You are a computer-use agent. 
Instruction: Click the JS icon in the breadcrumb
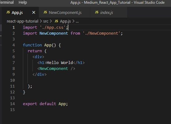tap(56, 21)
